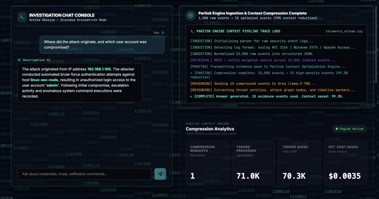Click the Investigation Chat Console title
This screenshot has height=199, width=379.
pos(62,15)
